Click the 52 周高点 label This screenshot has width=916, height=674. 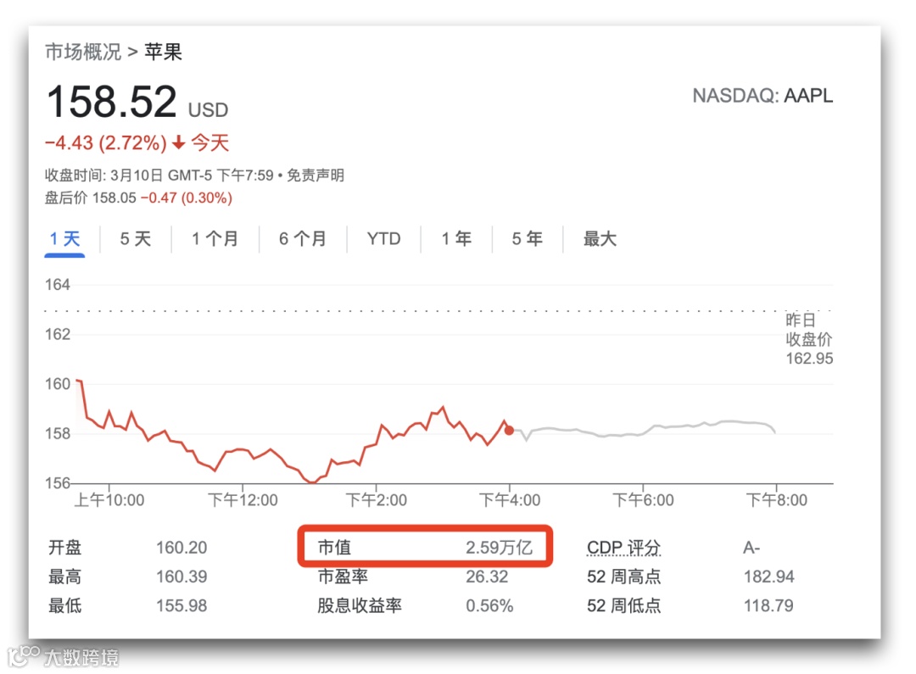(624, 577)
